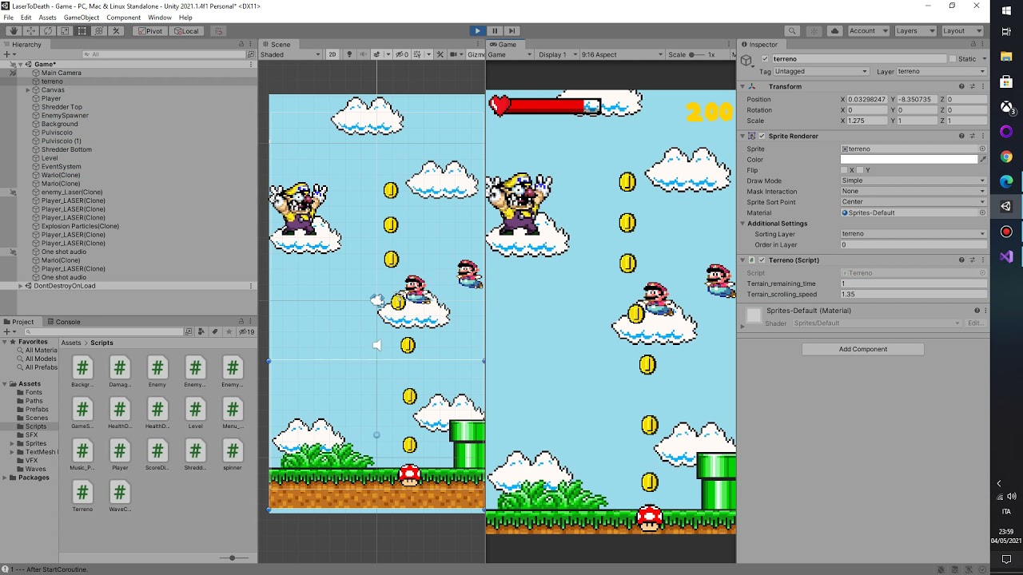Open the Sprites folder in Project
The height and width of the screenshot is (575, 1023).
[x=36, y=443]
